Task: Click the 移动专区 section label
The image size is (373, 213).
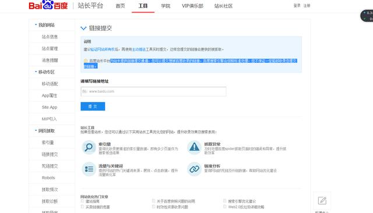Action: [47, 72]
